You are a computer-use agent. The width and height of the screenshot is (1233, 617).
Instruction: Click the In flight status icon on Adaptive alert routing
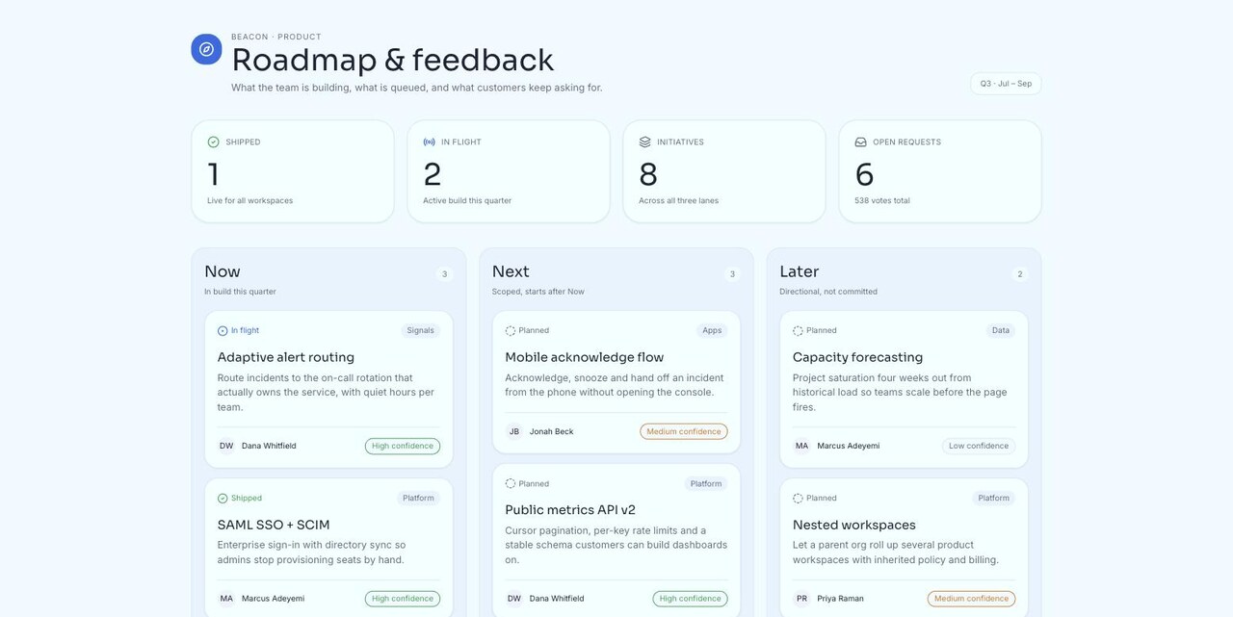click(x=223, y=330)
